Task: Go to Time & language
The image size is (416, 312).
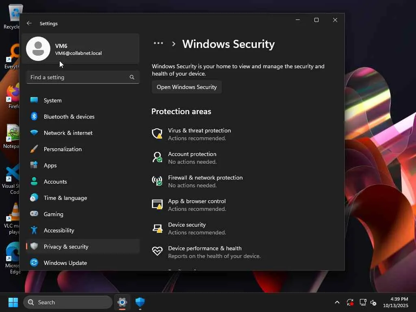Action: pos(83,198)
